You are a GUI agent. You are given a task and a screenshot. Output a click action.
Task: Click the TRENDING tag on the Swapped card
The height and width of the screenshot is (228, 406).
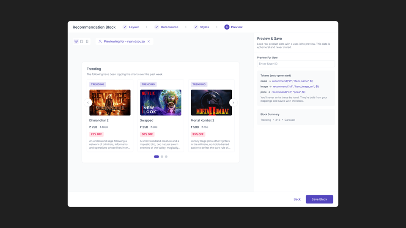click(x=148, y=84)
